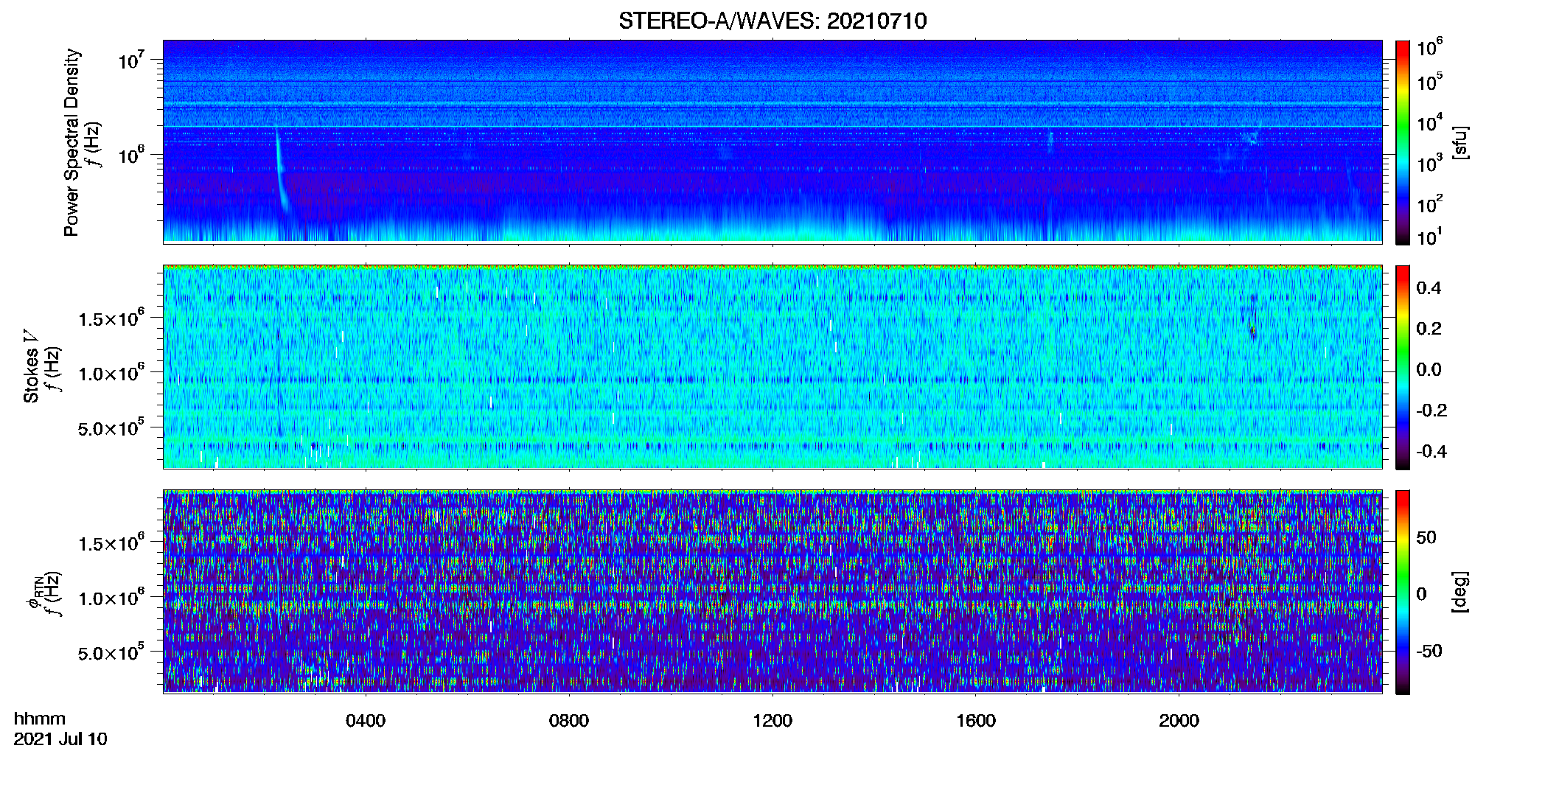Click the 1.0×10^6 frequency tick on φRTN axis

[x=111, y=598]
